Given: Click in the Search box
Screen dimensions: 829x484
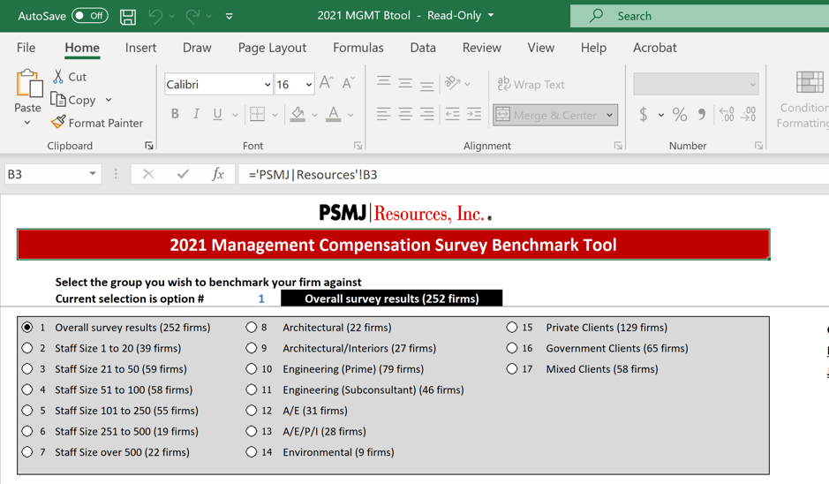Looking at the screenshot, I should click(x=699, y=16).
